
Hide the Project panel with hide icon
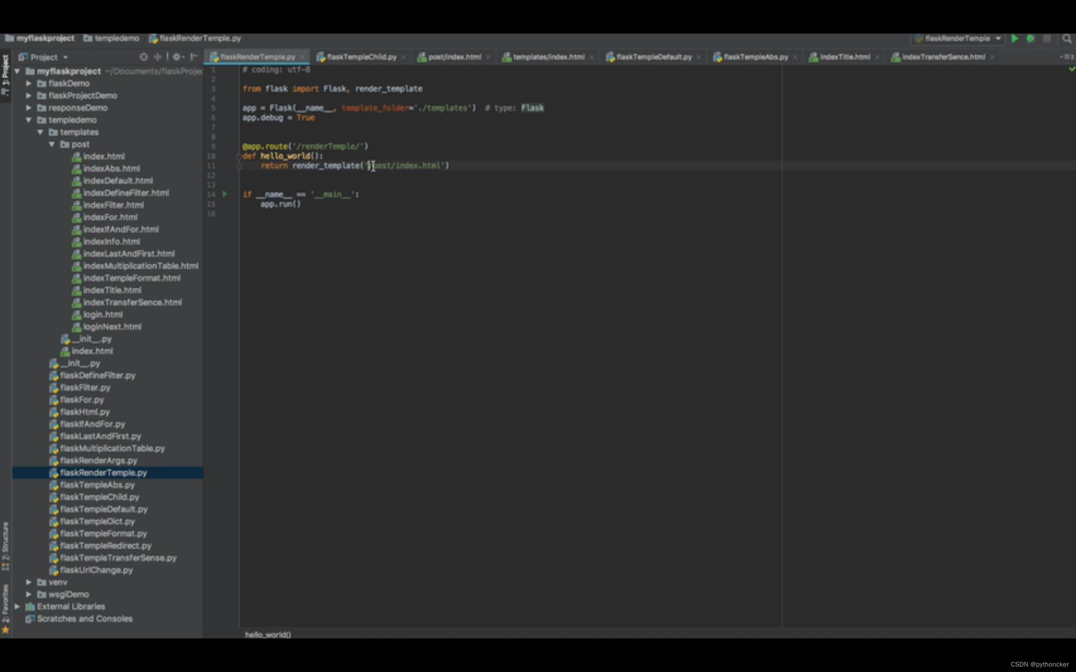click(194, 57)
